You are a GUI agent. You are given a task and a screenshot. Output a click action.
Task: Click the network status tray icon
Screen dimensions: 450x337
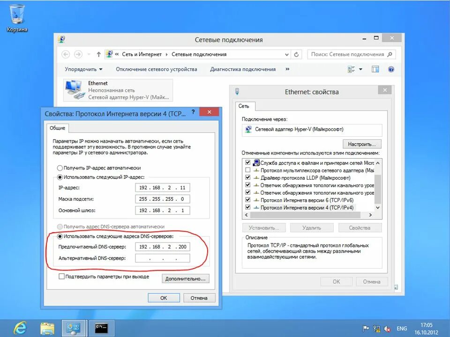(376, 329)
